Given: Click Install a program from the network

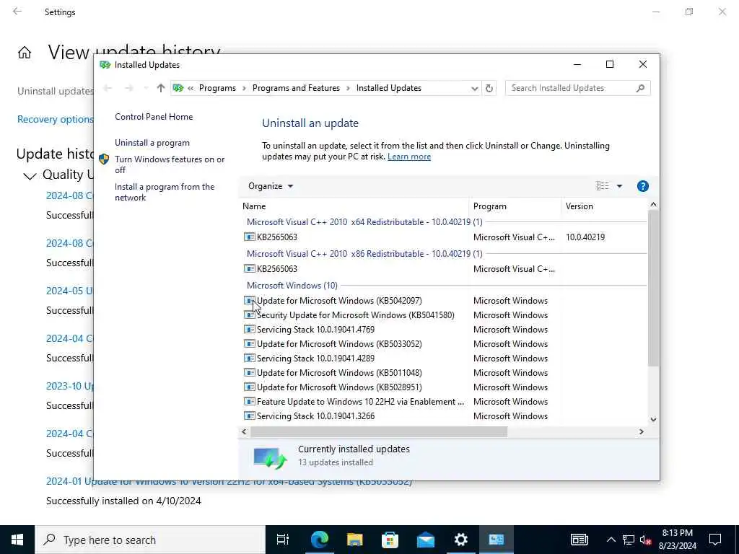Looking at the screenshot, I should pyautogui.click(x=165, y=192).
